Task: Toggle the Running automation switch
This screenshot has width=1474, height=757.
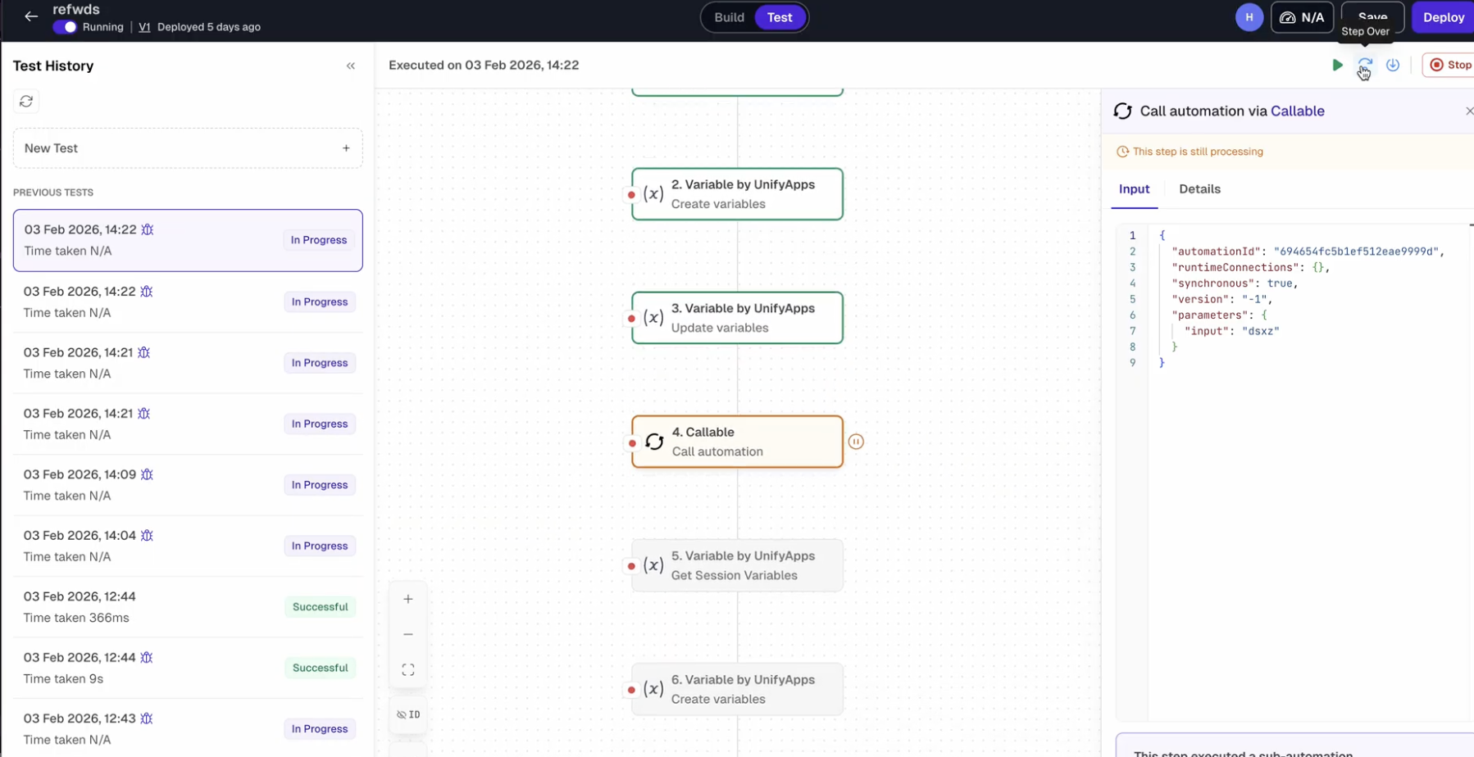Action: [65, 27]
